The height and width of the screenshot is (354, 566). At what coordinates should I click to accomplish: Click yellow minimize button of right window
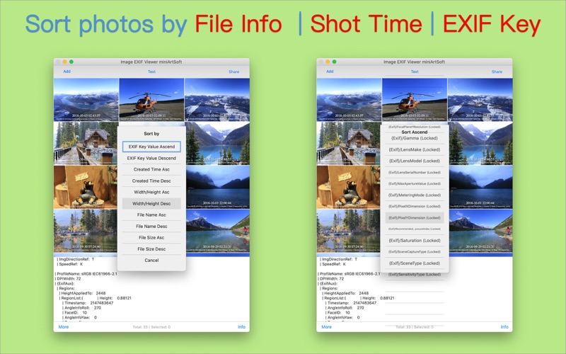coord(328,62)
